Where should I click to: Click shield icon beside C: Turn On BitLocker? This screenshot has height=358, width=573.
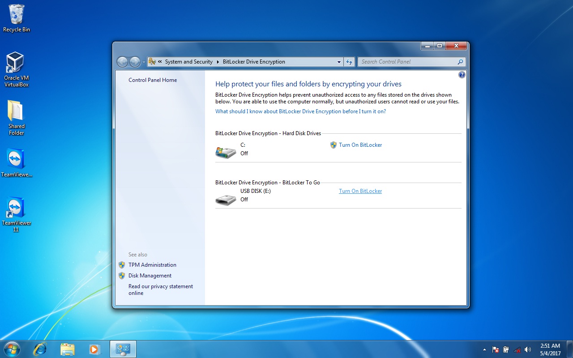[x=333, y=145]
